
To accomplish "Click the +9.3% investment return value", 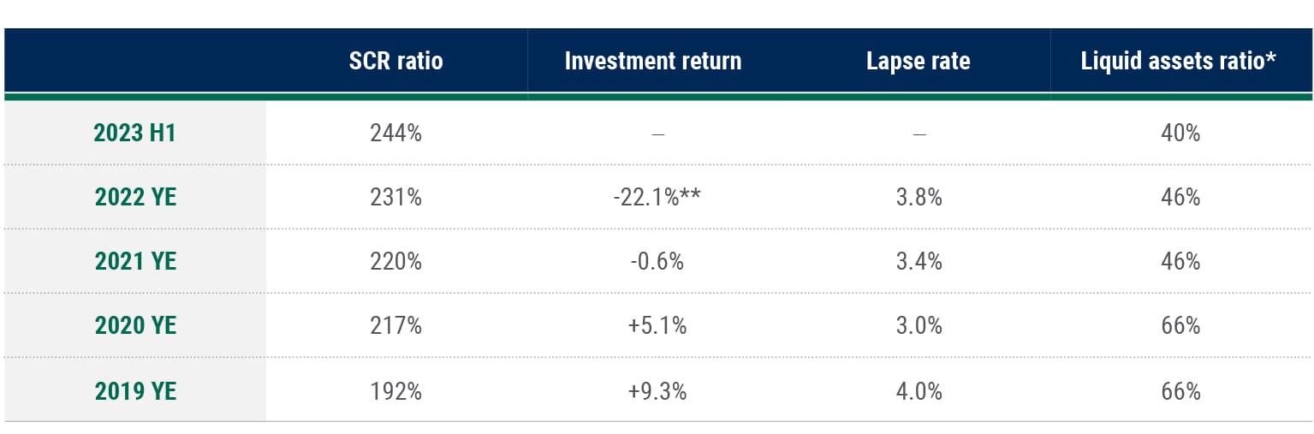I will point(657,391).
